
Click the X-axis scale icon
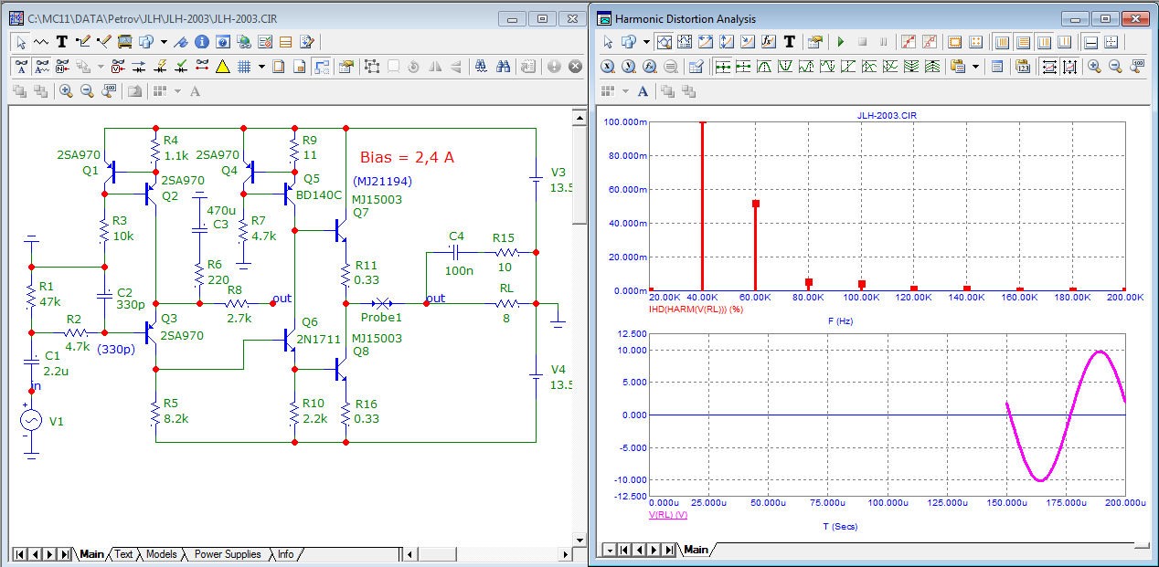(x=607, y=67)
